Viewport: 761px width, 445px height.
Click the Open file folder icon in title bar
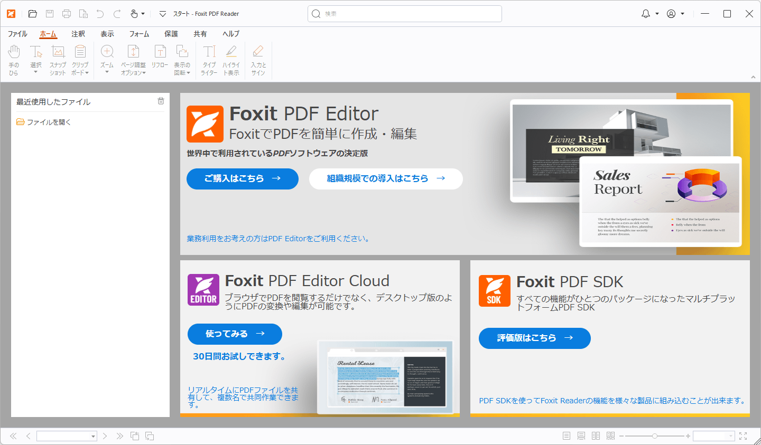pos(33,14)
